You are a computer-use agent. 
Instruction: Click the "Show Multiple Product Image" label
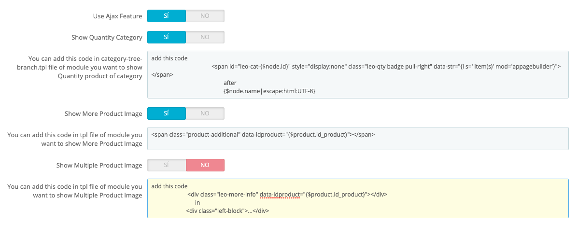pyautogui.click(x=99, y=166)
